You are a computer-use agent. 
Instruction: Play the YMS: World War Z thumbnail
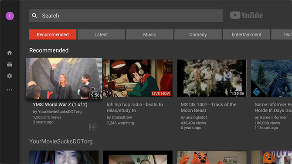[64, 78]
